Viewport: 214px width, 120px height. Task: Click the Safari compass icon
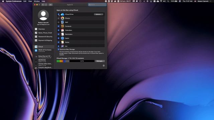(x=63, y=38)
